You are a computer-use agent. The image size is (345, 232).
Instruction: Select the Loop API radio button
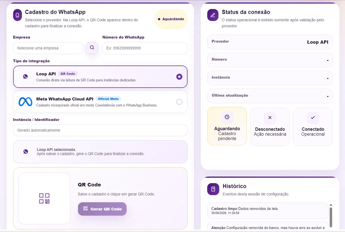coord(179,77)
